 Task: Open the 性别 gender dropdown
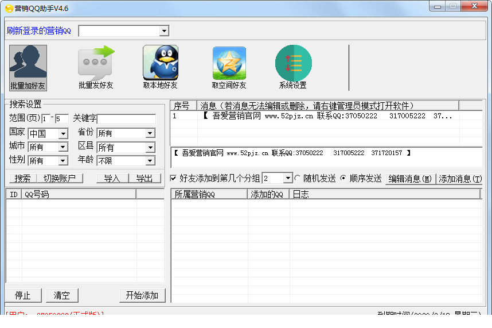pos(63,161)
